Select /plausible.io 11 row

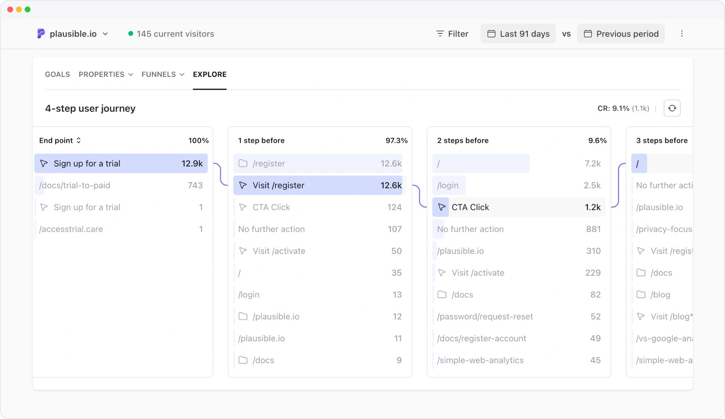click(320, 338)
